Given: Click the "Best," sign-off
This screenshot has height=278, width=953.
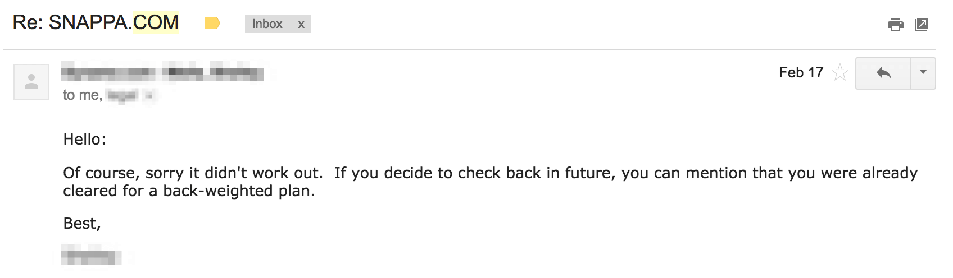Looking at the screenshot, I should coord(82,224).
